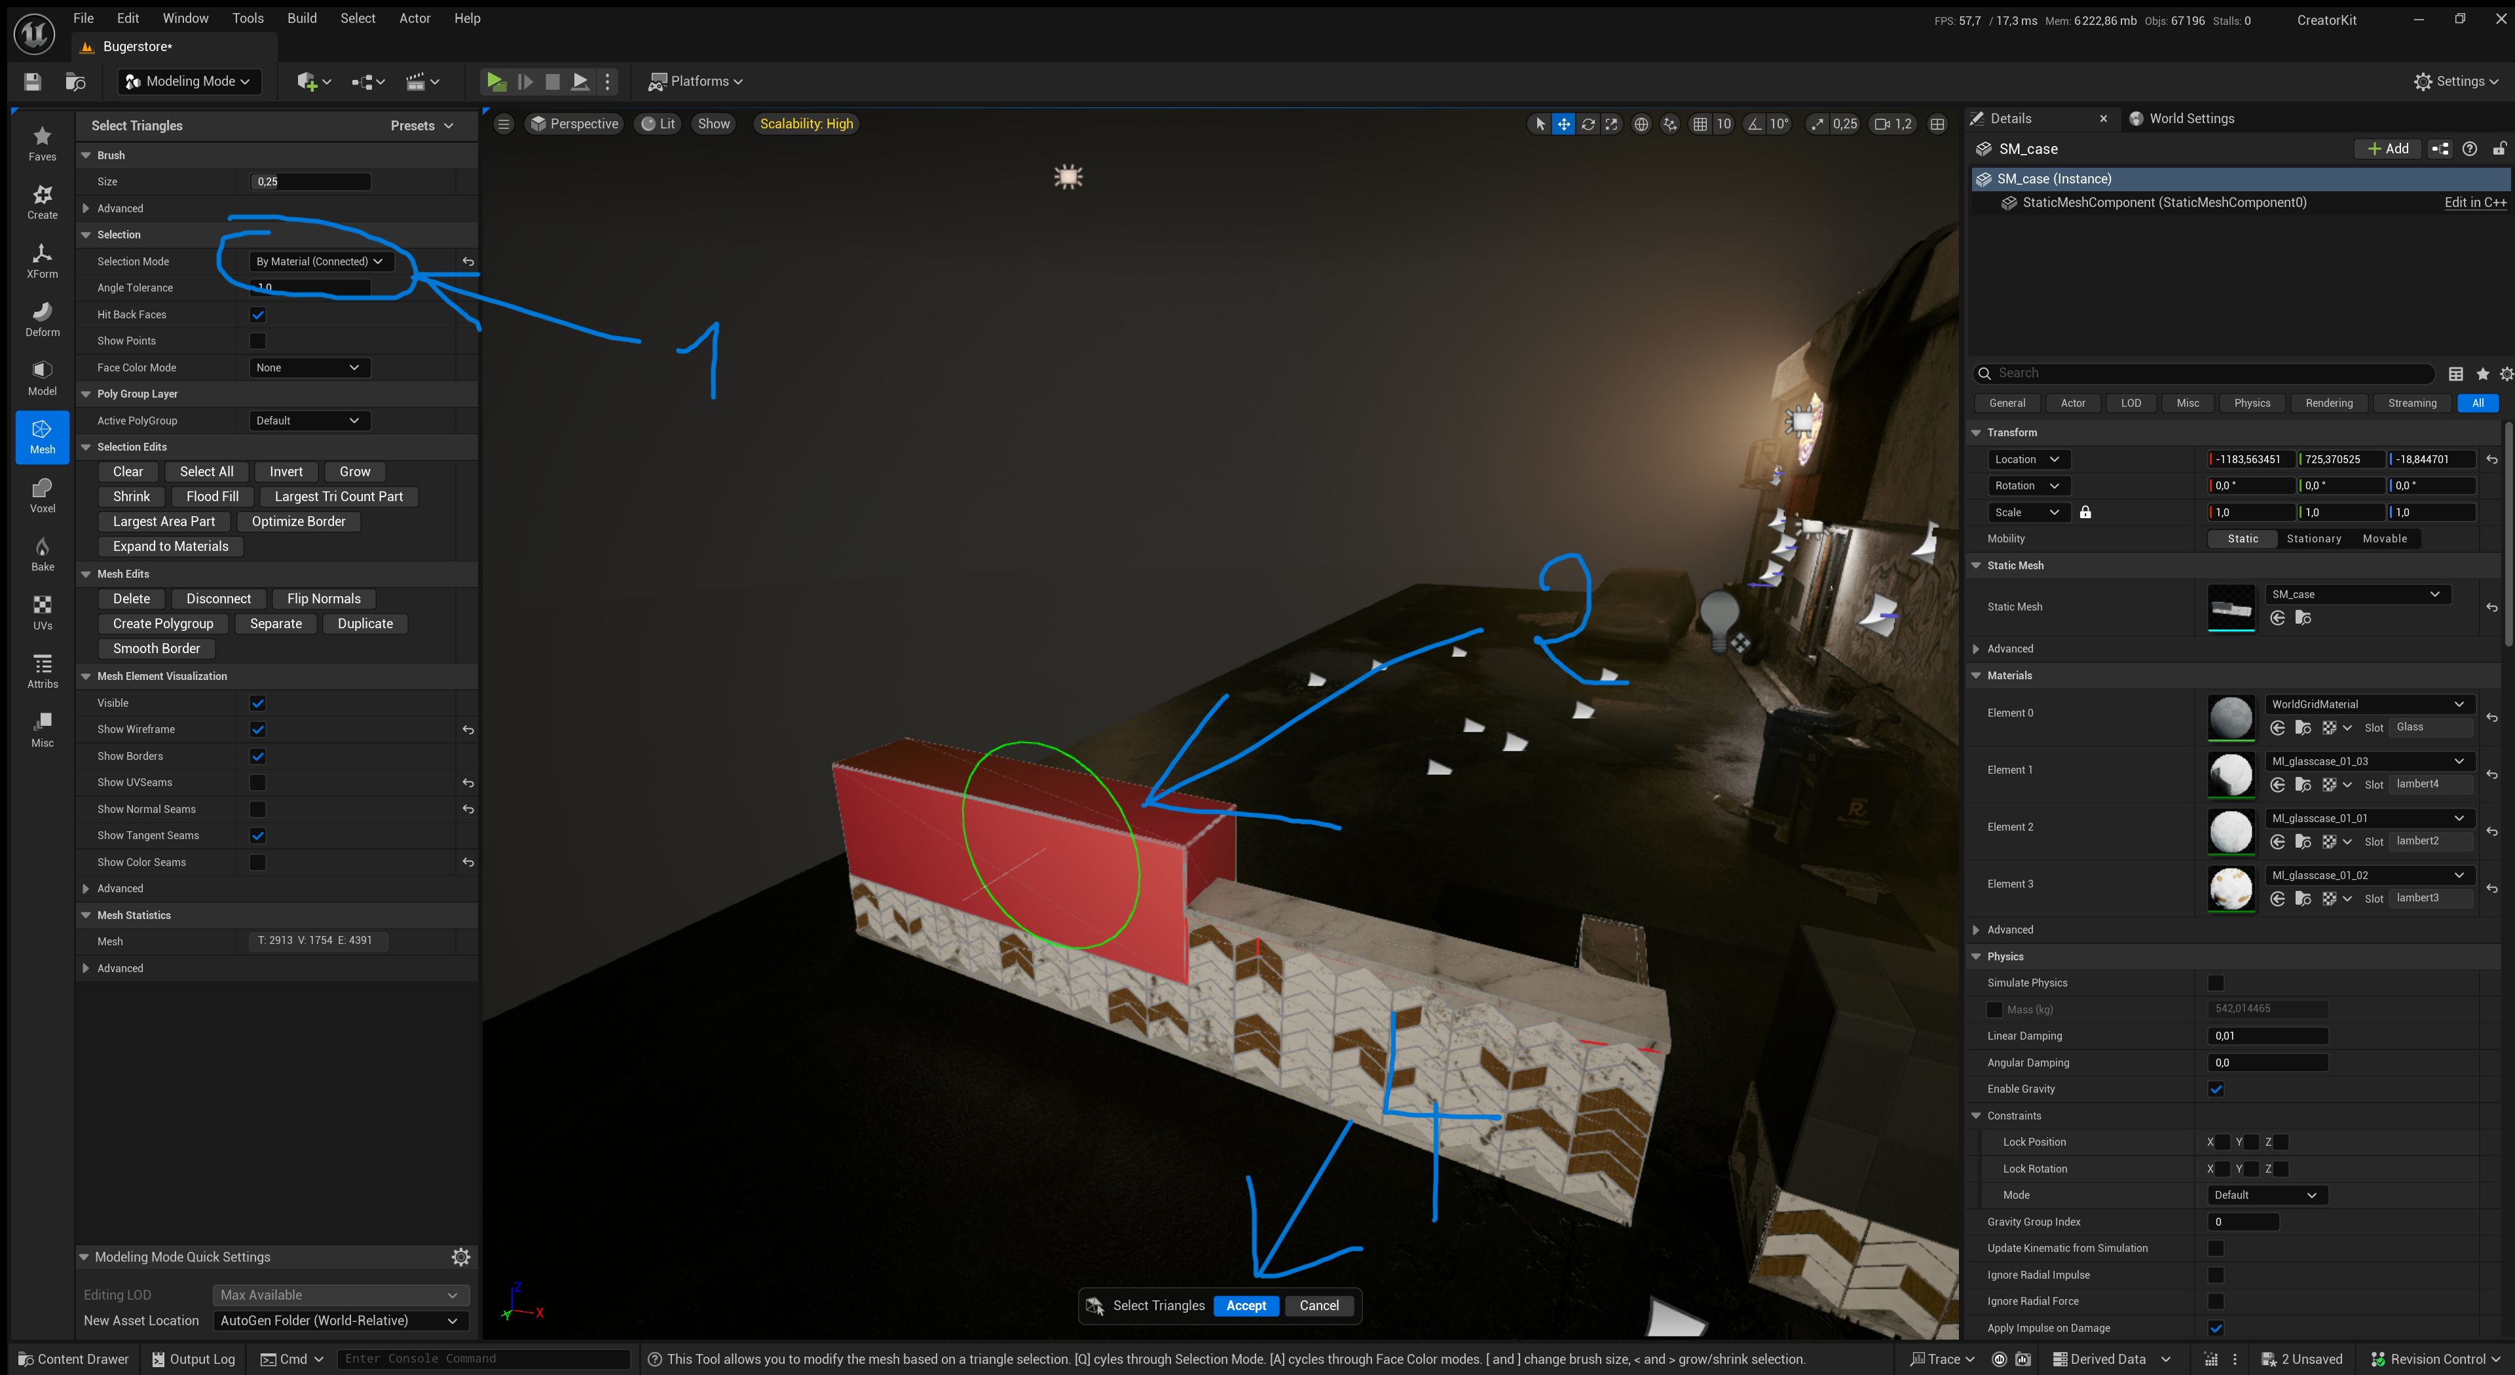Open the Deform tools category

tap(42, 319)
